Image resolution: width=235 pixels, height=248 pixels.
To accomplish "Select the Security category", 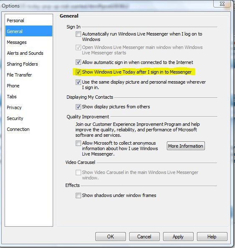I will coord(15,118).
